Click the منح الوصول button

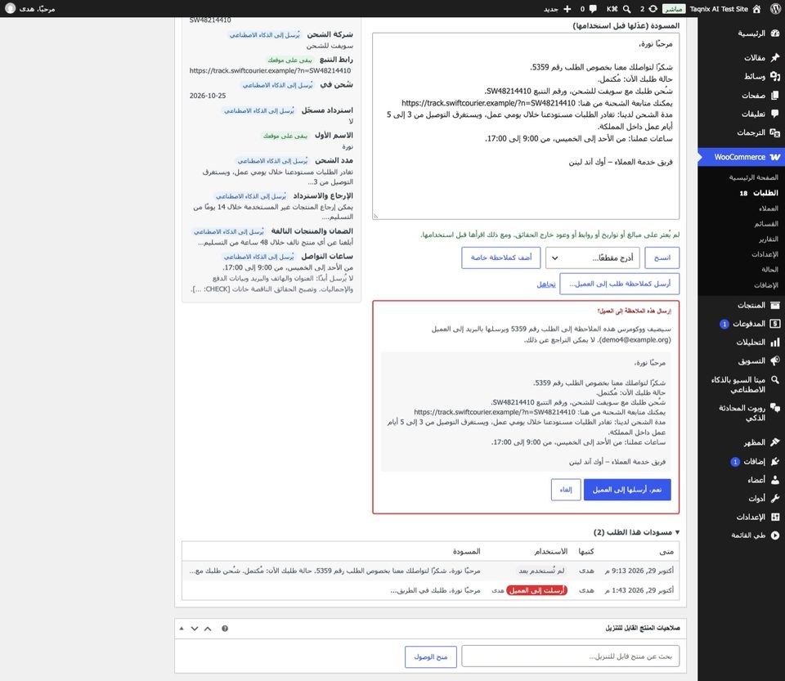point(431,656)
